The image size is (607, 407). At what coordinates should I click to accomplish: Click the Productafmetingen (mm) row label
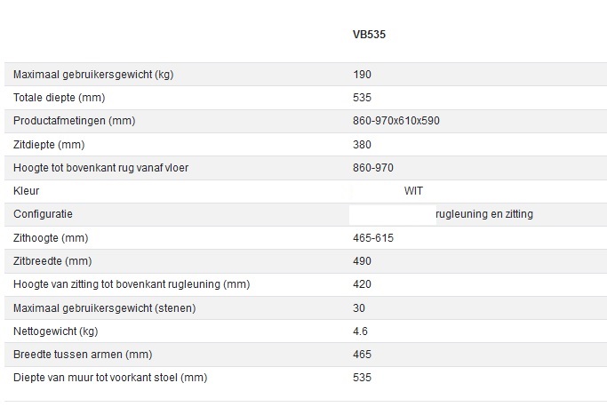[x=74, y=121]
